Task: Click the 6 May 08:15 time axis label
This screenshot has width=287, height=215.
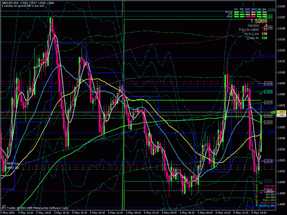Action: [205, 213]
